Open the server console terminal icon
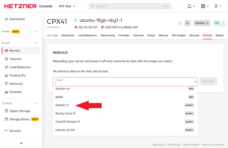The width and height of the screenshot is (228, 148). click(188, 23)
